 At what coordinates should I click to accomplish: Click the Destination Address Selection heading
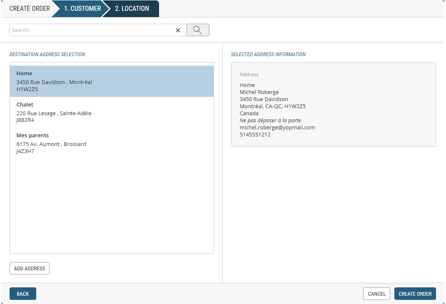pyautogui.click(x=47, y=54)
